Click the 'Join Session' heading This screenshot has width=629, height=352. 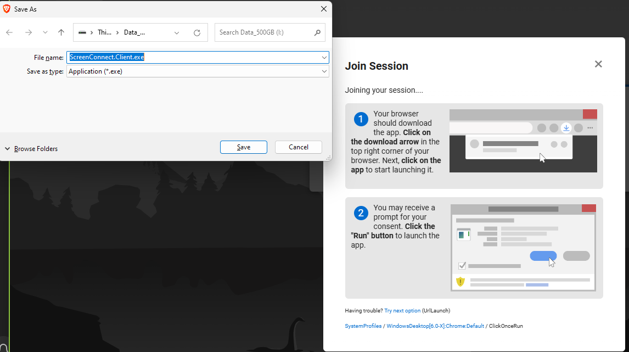click(377, 66)
